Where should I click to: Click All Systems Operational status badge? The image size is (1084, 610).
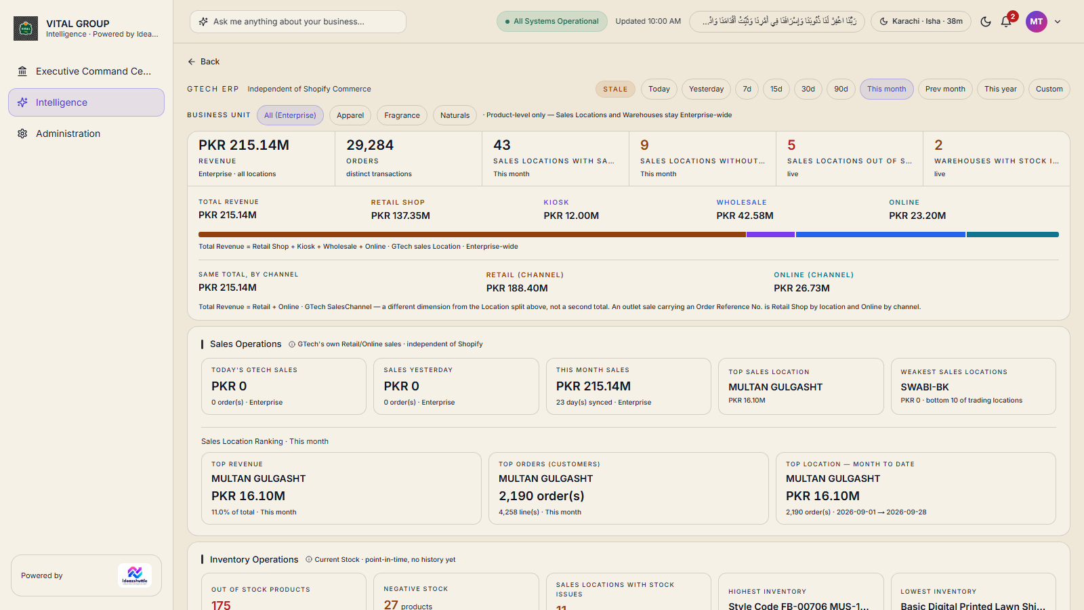tap(552, 22)
